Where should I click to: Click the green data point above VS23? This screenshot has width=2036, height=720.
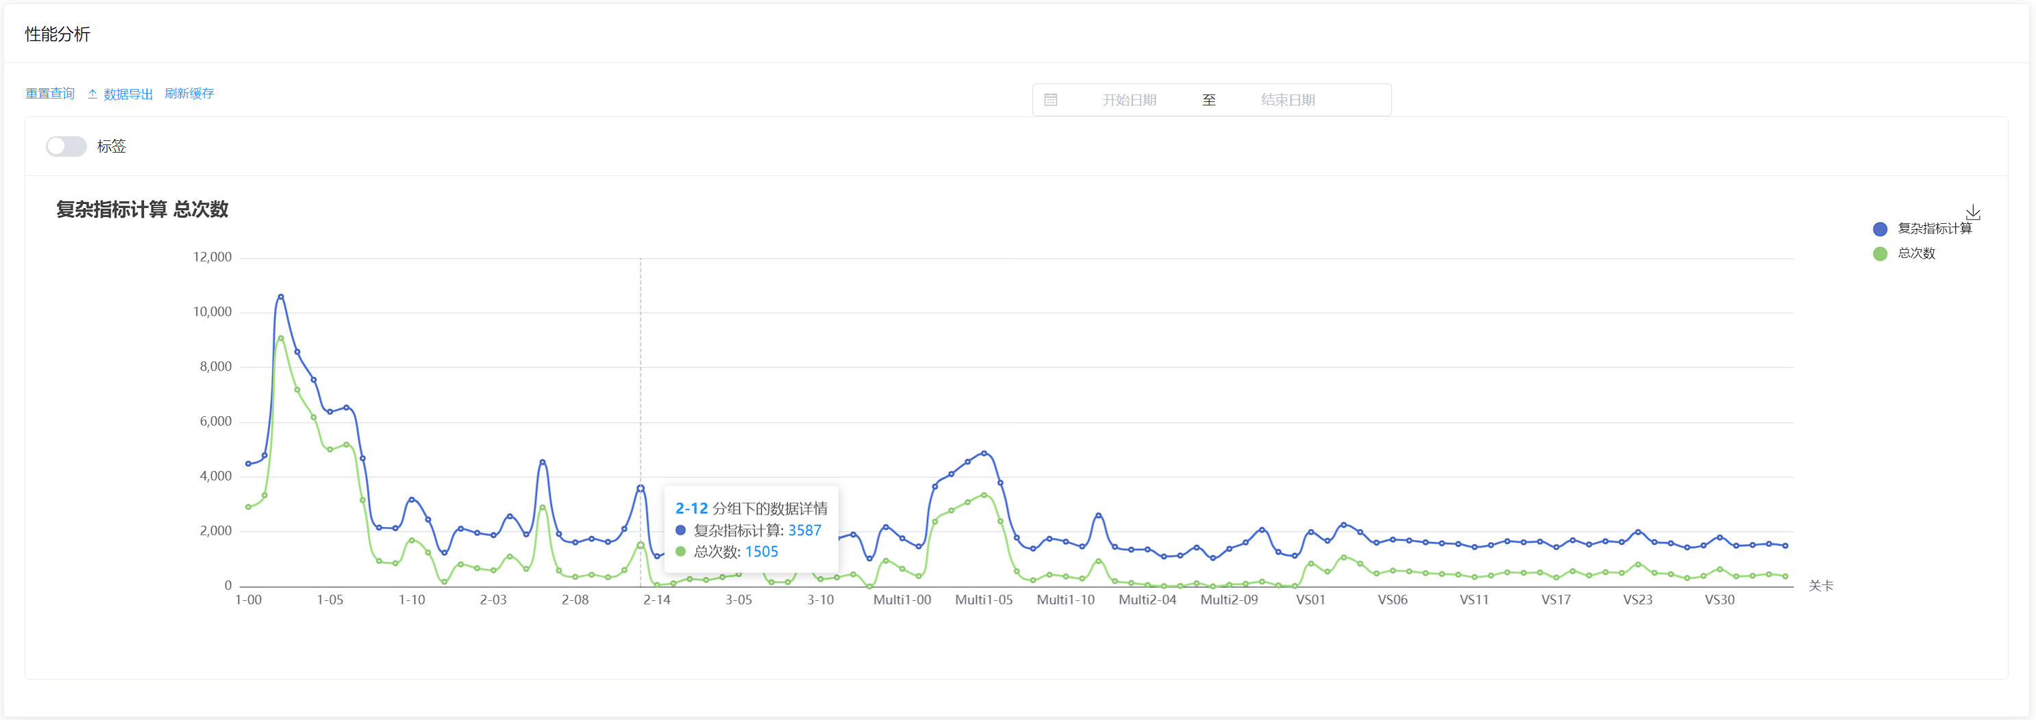click(x=1638, y=565)
